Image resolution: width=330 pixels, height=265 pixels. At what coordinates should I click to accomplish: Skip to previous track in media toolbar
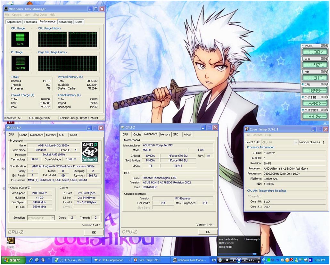tap(233, 260)
